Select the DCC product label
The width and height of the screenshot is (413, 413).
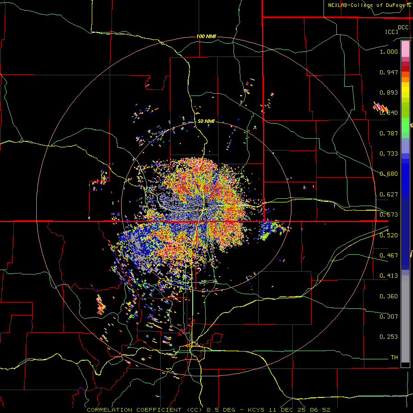coord(403,27)
